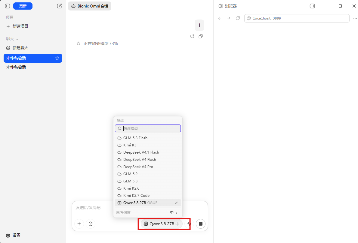Click the user message bubble '1'
358x243 pixels.
pyautogui.click(x=199, y=25)
